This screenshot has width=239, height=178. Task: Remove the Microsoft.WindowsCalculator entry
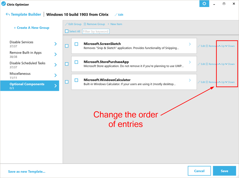coord(212,82)
